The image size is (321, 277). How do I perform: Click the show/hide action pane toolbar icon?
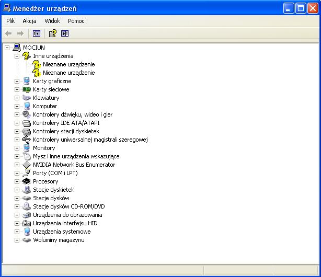click(x=65, y=33)
